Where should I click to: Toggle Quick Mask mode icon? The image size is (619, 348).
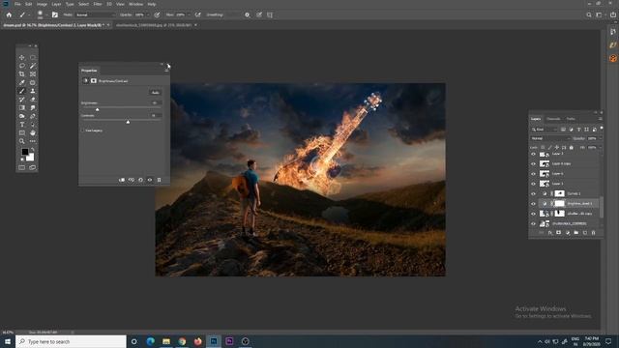pos(21,167)
